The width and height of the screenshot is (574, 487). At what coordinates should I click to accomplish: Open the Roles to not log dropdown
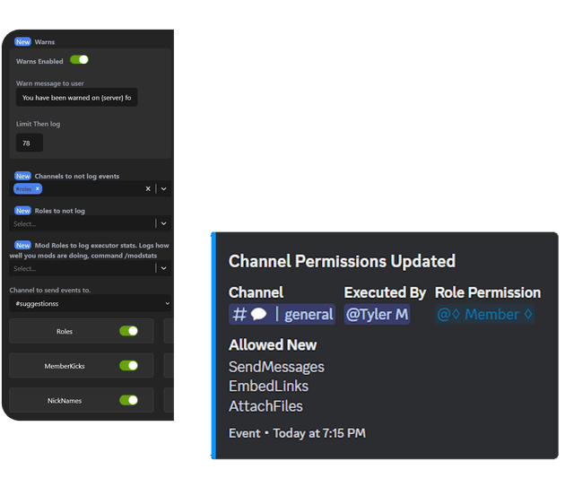pyautogui.click(x=163, y=223)
